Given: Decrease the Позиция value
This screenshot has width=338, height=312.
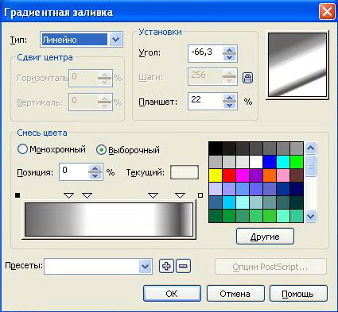Looking at the screenshot, I should click(95, 176).
